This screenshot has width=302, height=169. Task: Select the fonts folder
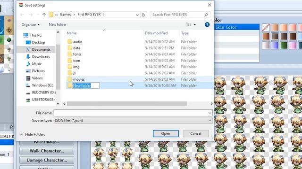(77, 54)
